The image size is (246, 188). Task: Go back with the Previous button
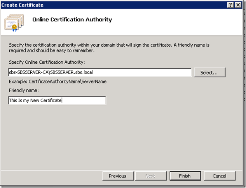117,176
